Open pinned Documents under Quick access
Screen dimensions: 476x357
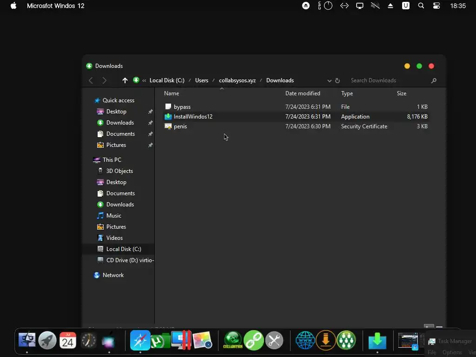[x=120, y=134]
